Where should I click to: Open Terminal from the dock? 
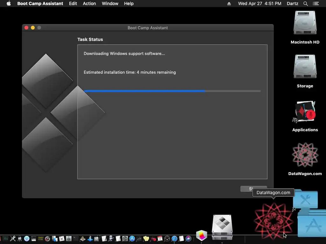coord(76,238)
